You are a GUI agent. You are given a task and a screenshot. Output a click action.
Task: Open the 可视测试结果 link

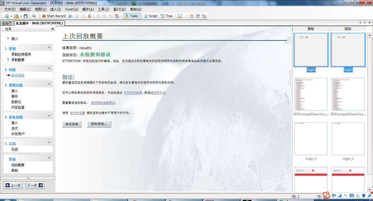(133, 93)
